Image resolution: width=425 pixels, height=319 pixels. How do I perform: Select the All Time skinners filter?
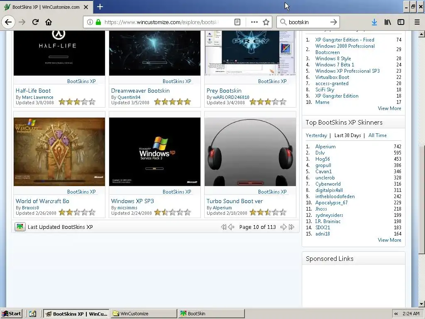(x=378, y=135)
